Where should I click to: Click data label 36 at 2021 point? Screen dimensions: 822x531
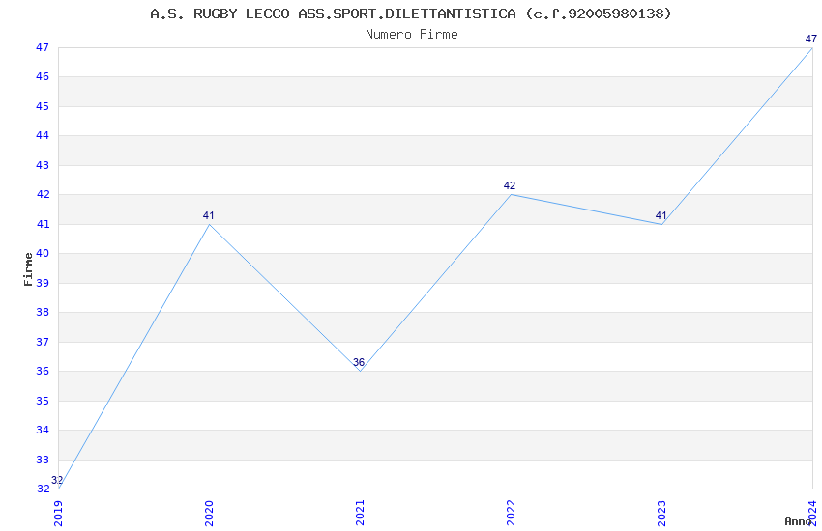[359, 362]
